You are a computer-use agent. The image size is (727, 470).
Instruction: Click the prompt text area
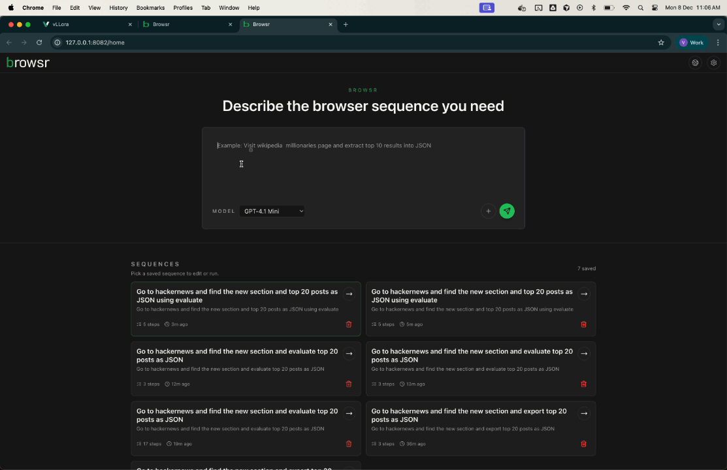click(363, 163)
